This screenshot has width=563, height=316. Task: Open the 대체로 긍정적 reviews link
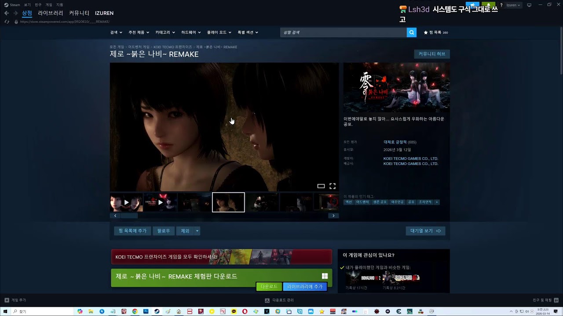click(x=395, y=142)
